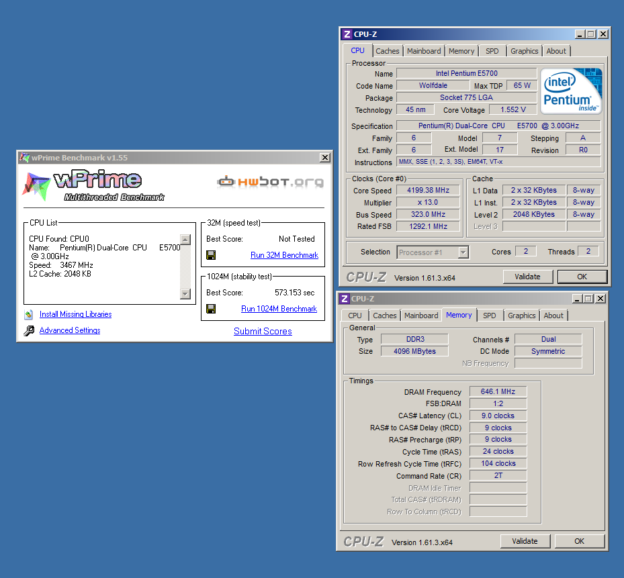Click the Wolfdale code name field
Screen dimensions: 624x578
[433, 85]
